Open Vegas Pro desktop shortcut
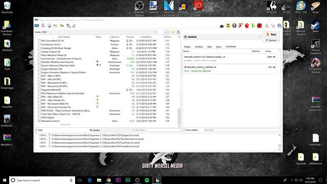Viewport: 327px width, 184px height. (169, 8)
